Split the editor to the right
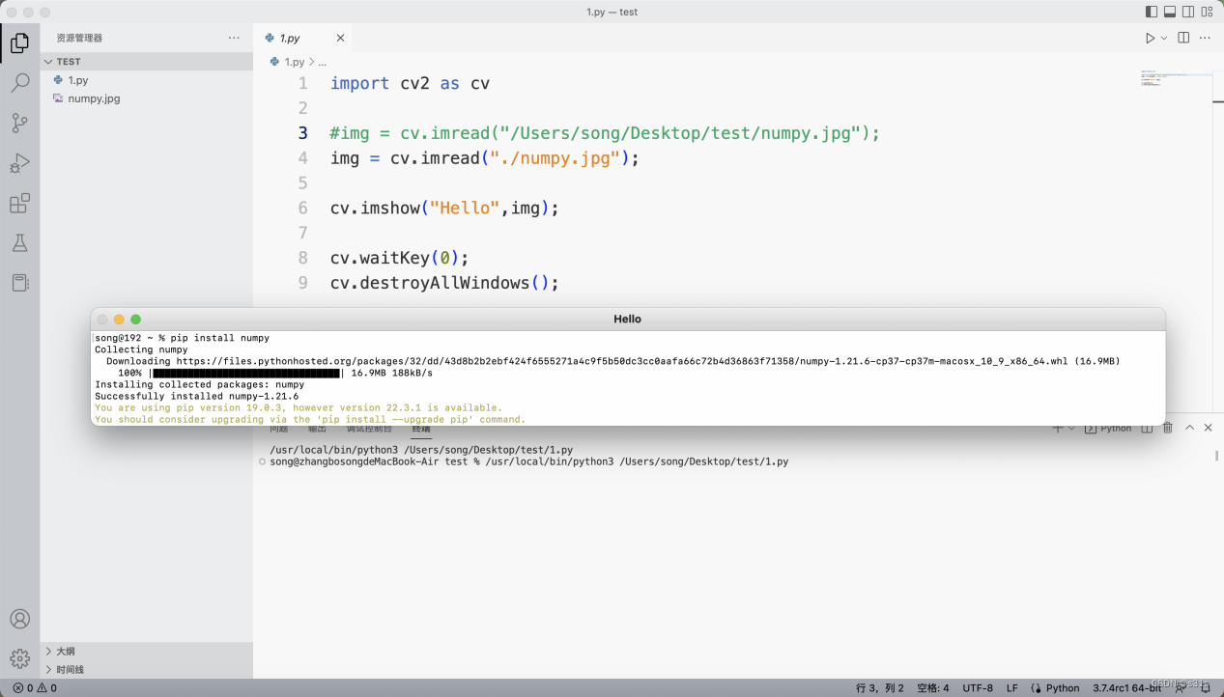This screenshot has height=697, width=1224. 1183,38
